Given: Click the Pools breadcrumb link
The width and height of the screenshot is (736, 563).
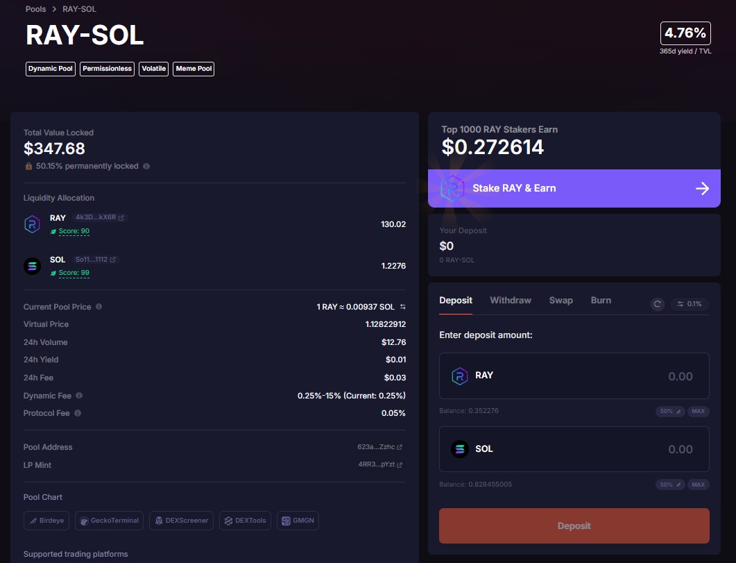Looking at the screenshot, I should (x=35, y=9).
